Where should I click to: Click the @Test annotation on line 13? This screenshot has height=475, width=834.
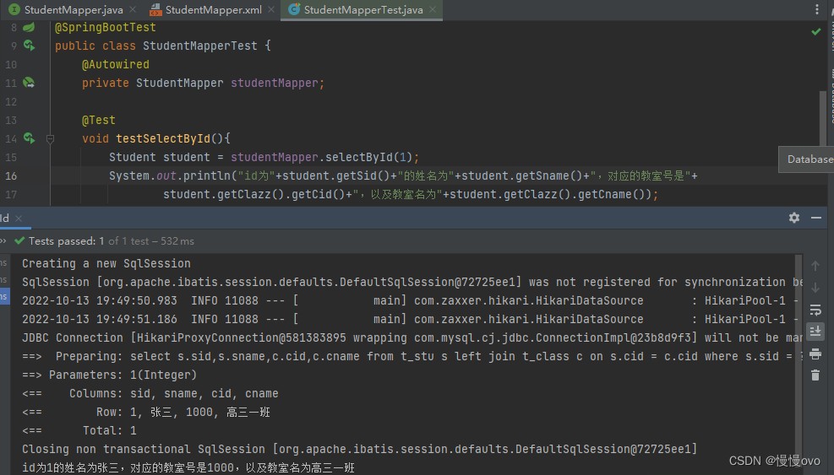coord(98,120)
